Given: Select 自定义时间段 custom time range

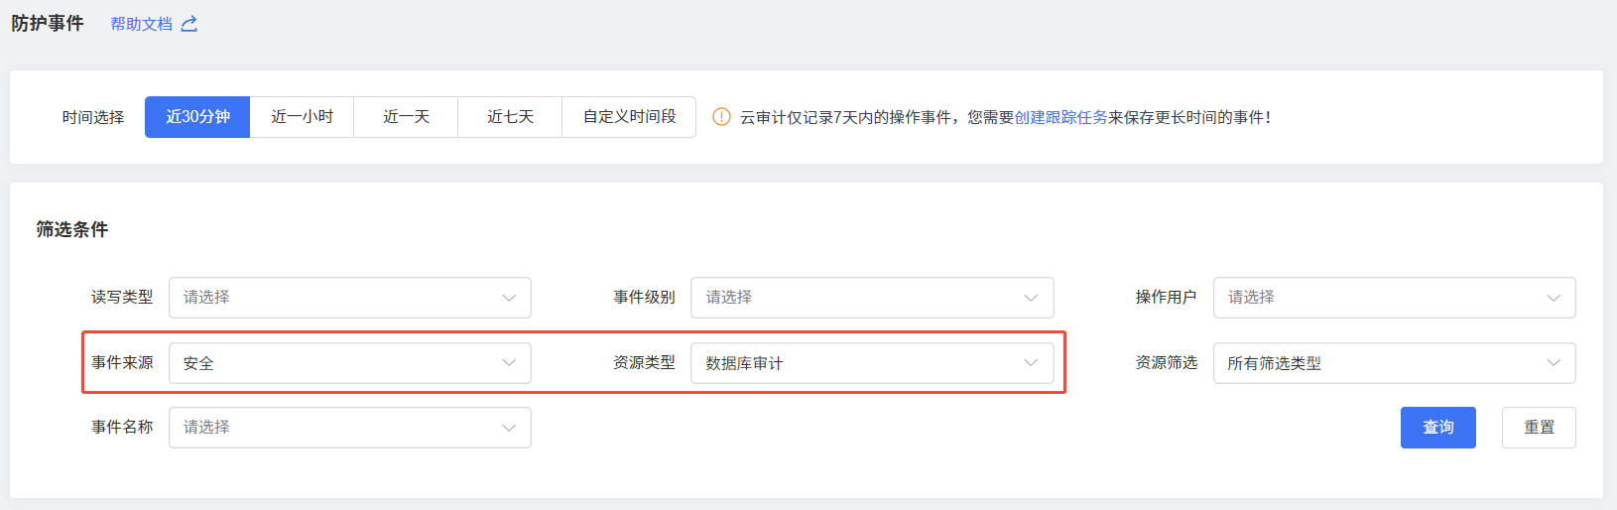Looking at the screenshot, I should point(629,117).
